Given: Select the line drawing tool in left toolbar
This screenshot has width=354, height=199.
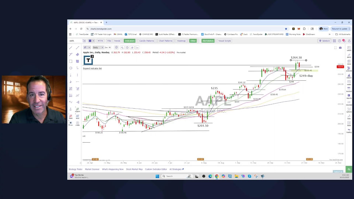Looking at the screenshot, I should tap(71, 48).
